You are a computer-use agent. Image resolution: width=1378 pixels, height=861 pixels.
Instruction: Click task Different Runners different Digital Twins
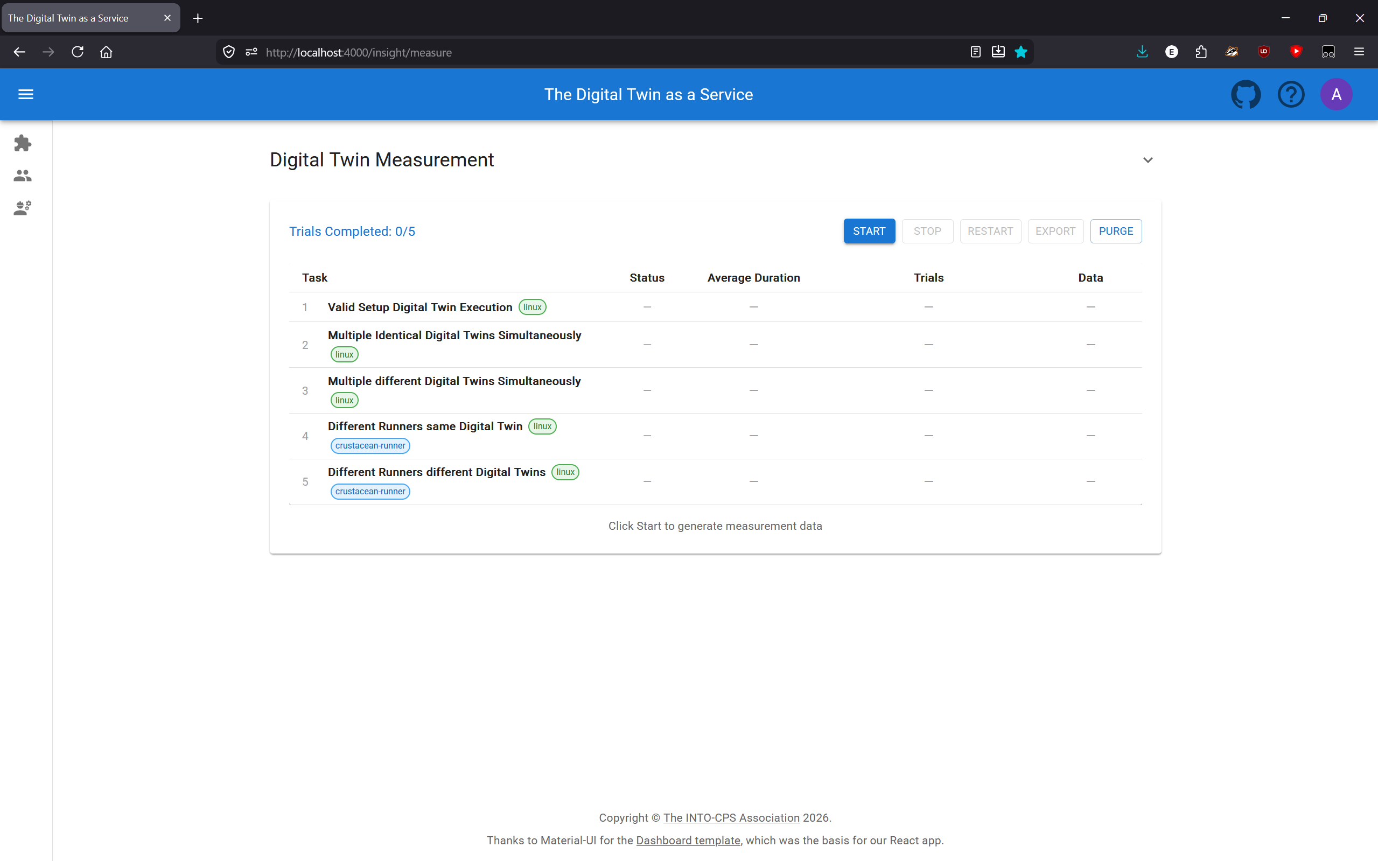coord(437,472)
